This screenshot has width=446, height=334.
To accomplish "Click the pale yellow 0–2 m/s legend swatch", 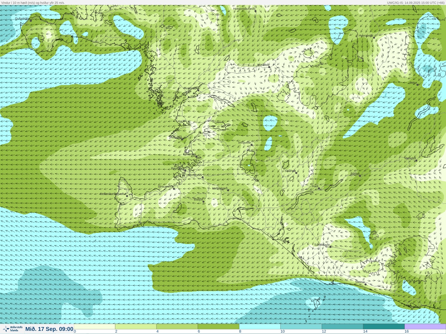I will point(94,327).
